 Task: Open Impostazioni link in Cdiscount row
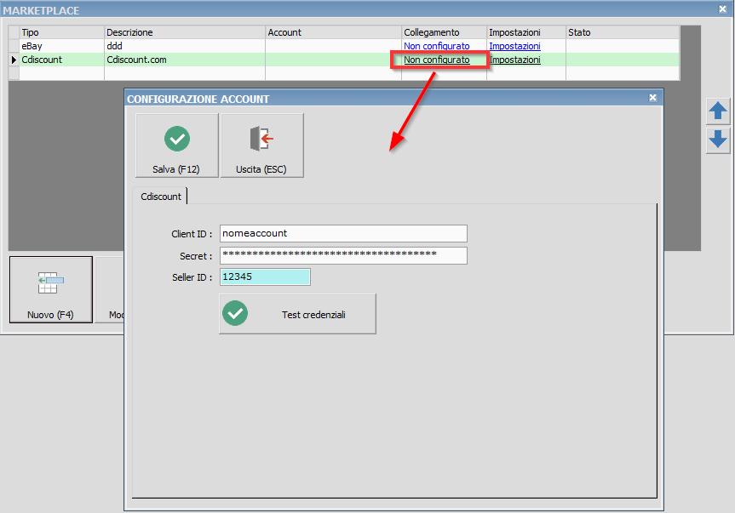click(x=514, y=60)
